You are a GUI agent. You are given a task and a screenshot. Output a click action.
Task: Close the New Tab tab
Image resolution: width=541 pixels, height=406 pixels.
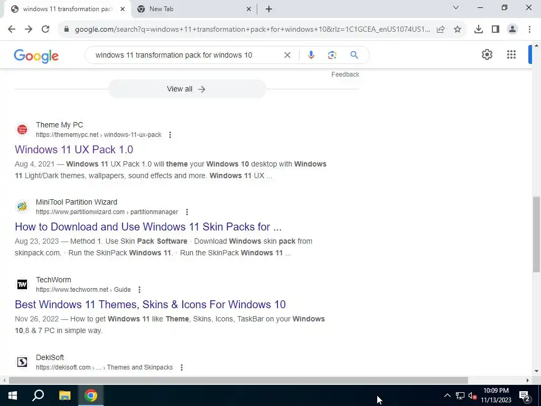coord(248,10)
